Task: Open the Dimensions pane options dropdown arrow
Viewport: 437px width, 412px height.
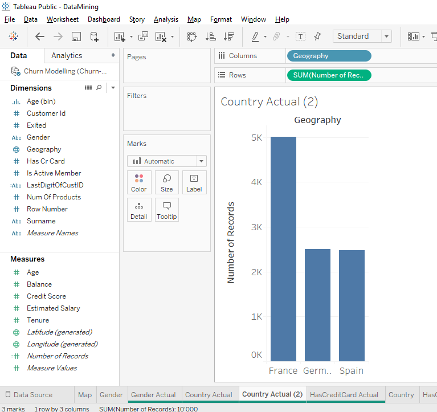Action: pyautogui.click(x=113, y=88)
